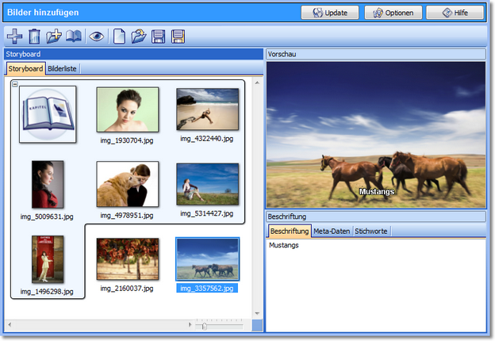Select thumbnail img_4978951.jpg
The image size is (495, 341).
tap(128, 185)
